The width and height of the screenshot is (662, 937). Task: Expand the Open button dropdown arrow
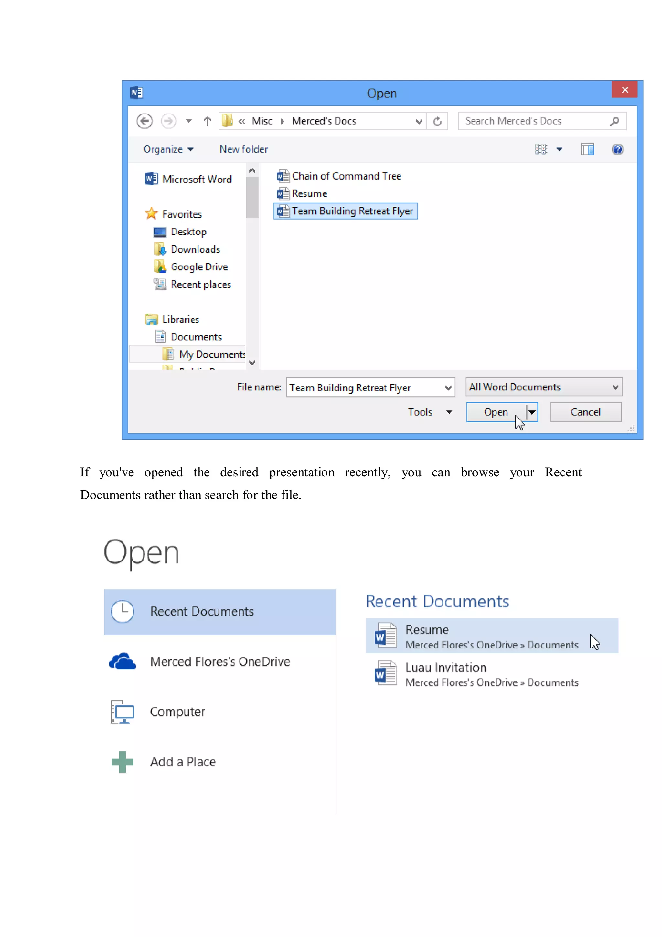click(532, 412)
